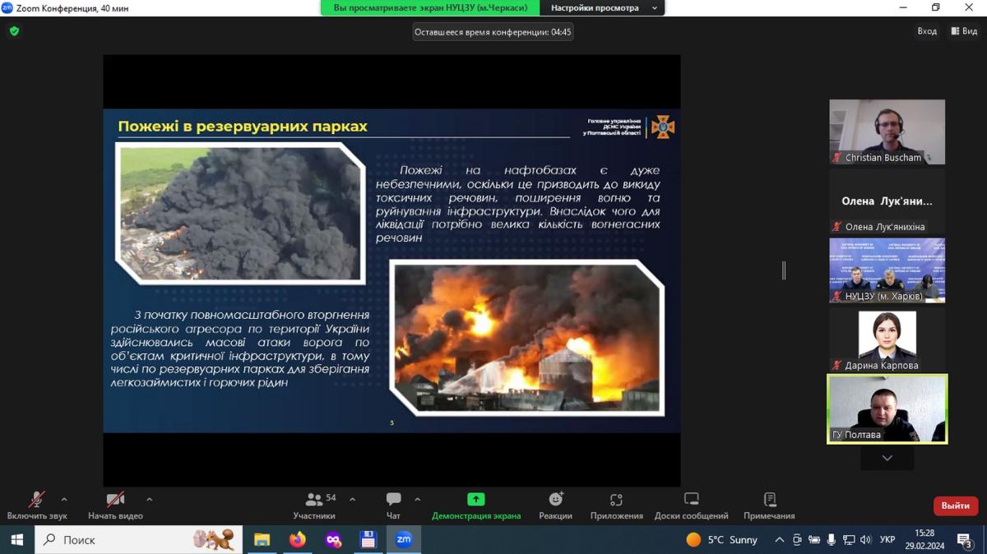This screenshot has height=554, width=987.
Task: Start Демонстрация экрана screen share
Action: 475,500
